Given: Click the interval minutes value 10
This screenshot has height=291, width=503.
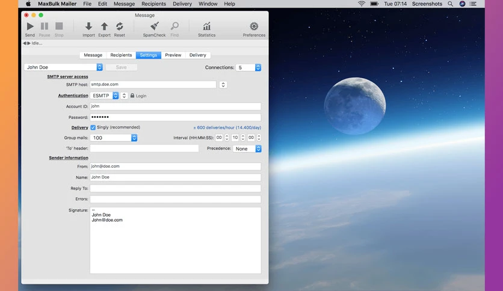Looking at the screenshot, I should click(x=235, y=138).
